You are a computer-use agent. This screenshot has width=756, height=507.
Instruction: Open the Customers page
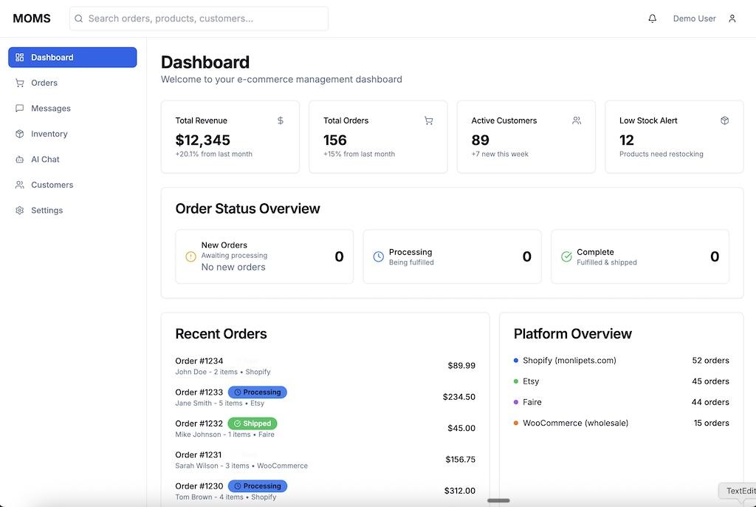coord(72,185)
